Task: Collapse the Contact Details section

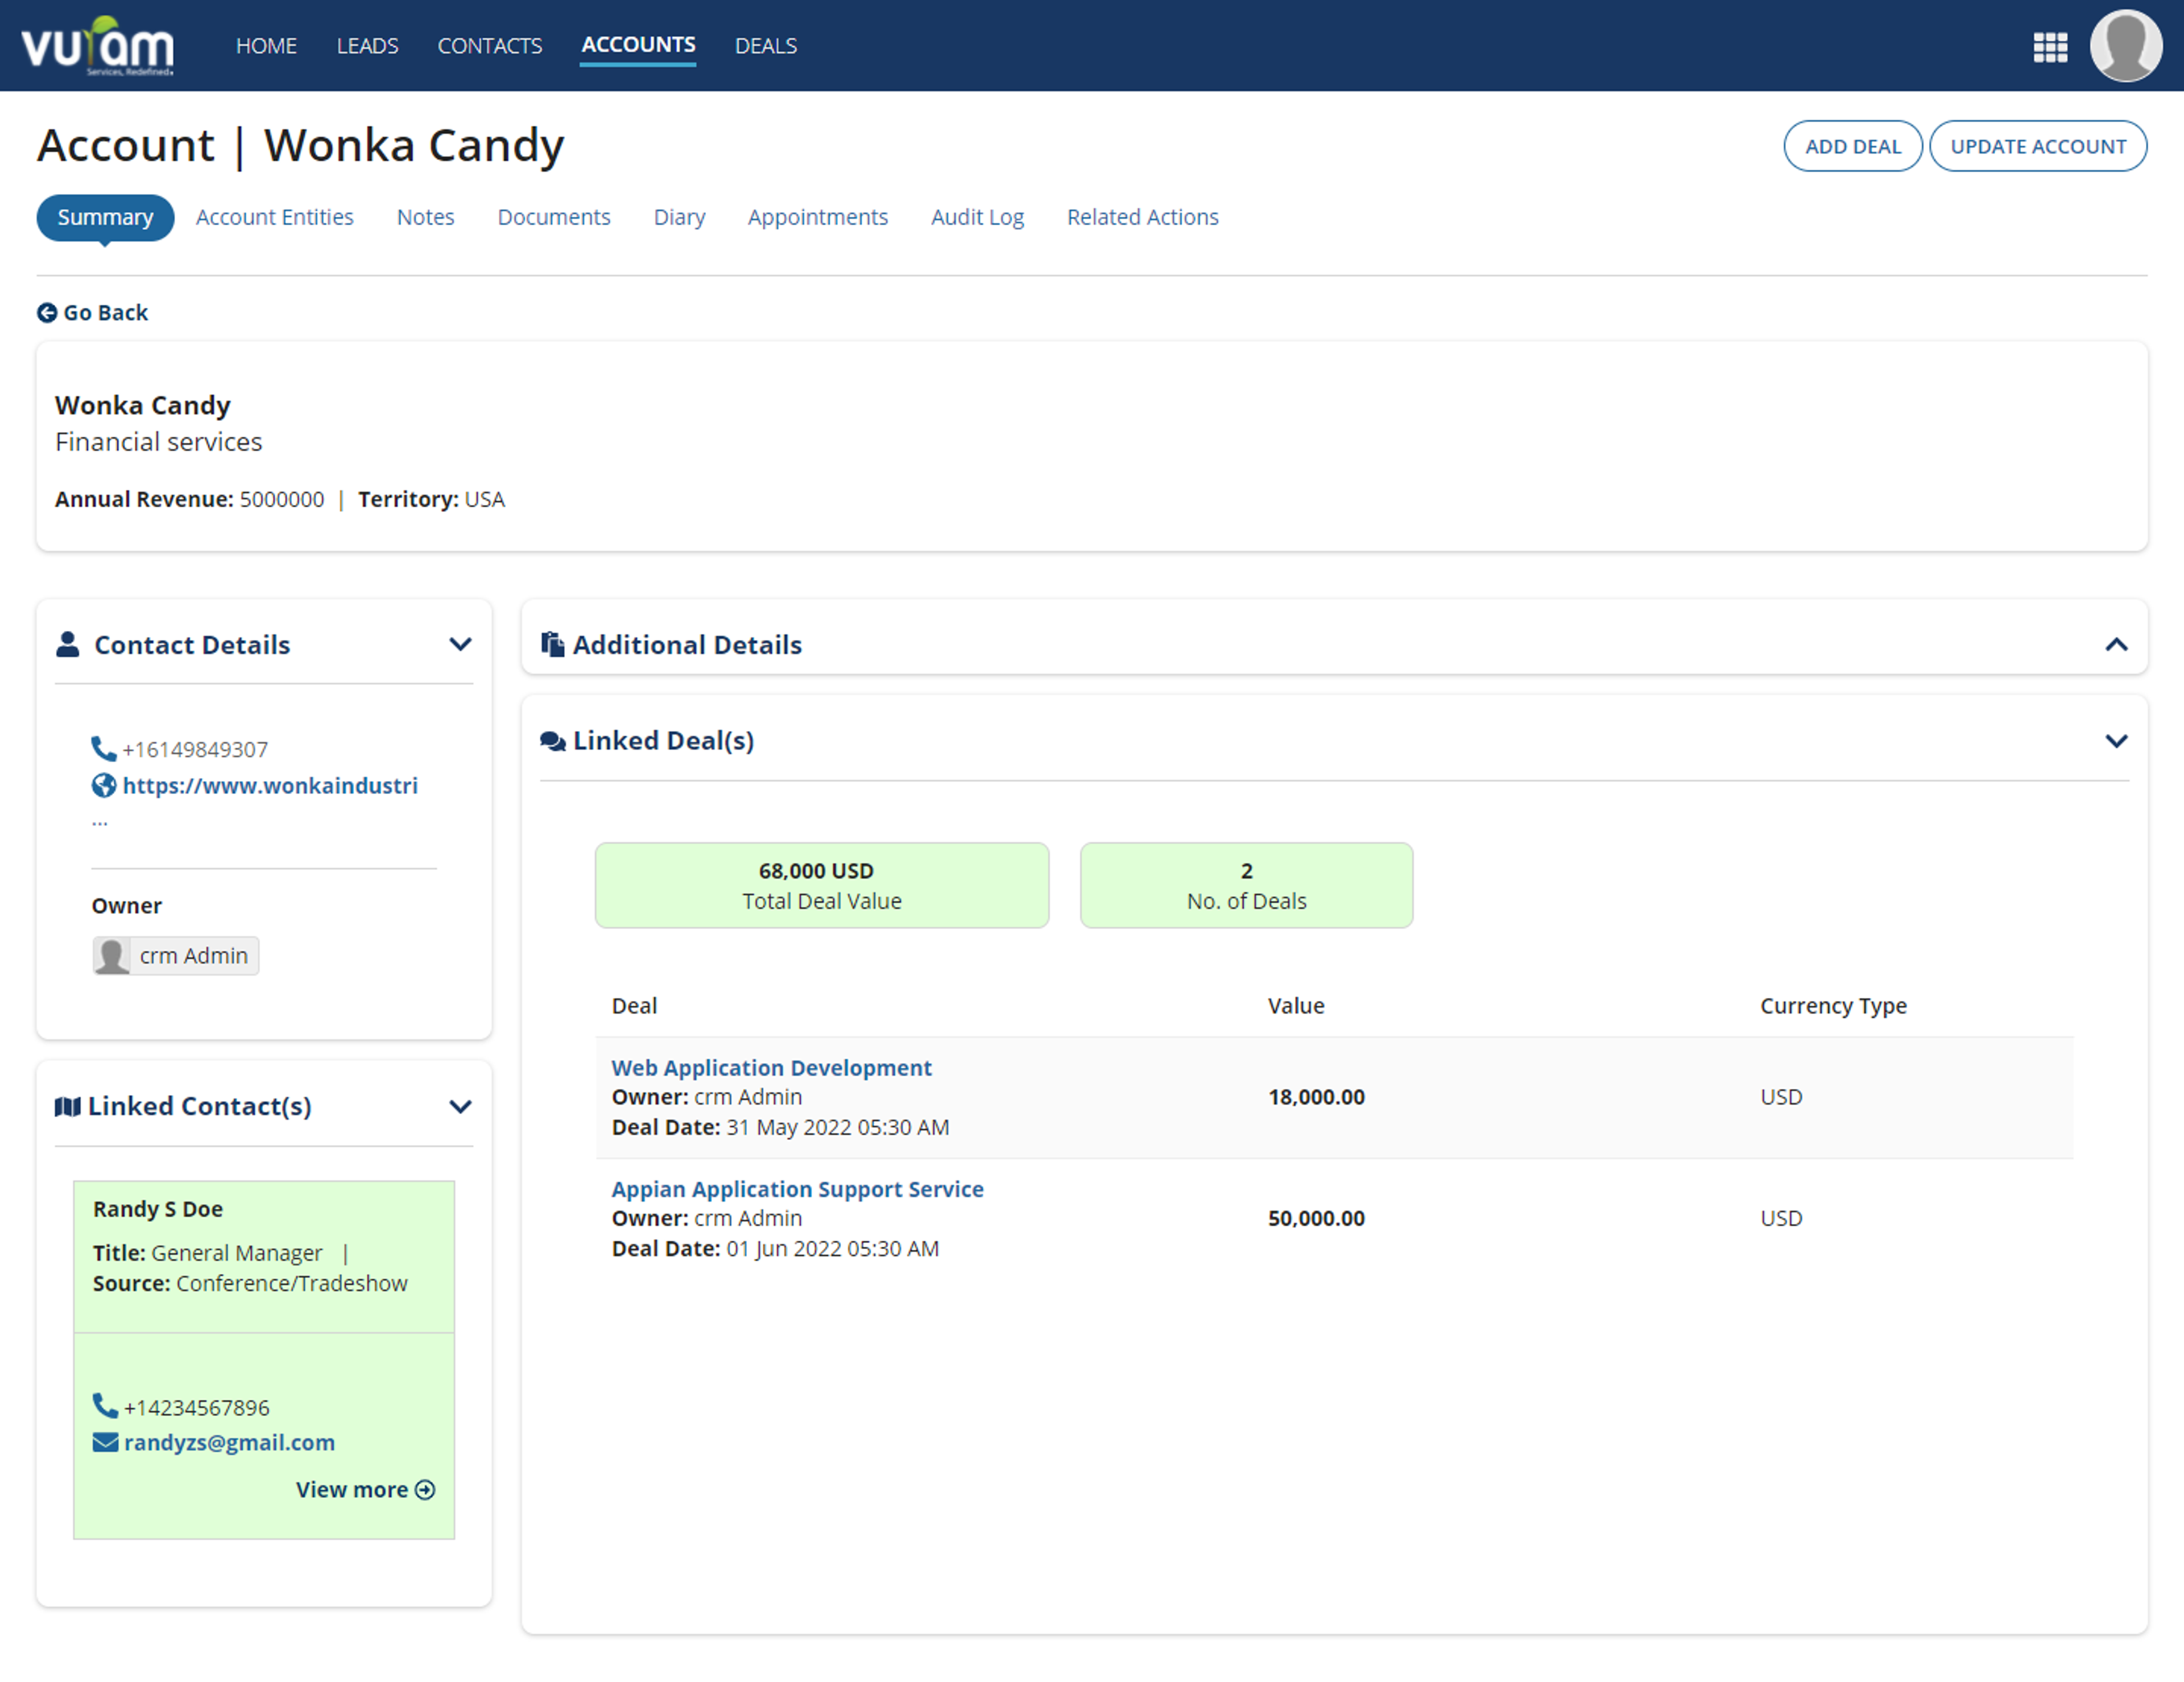Action: coord(460,644)
